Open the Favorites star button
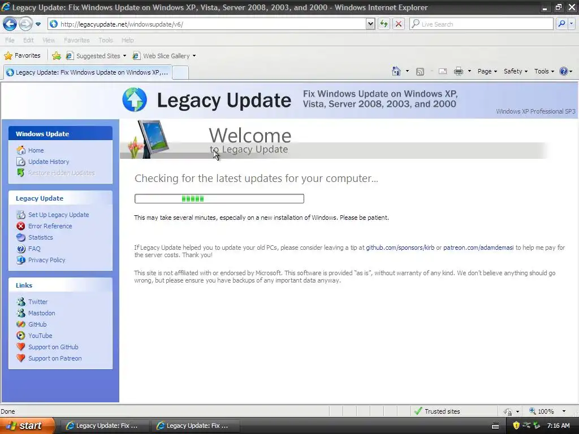This screenshot has height=434, width=579. click(22, 56)
